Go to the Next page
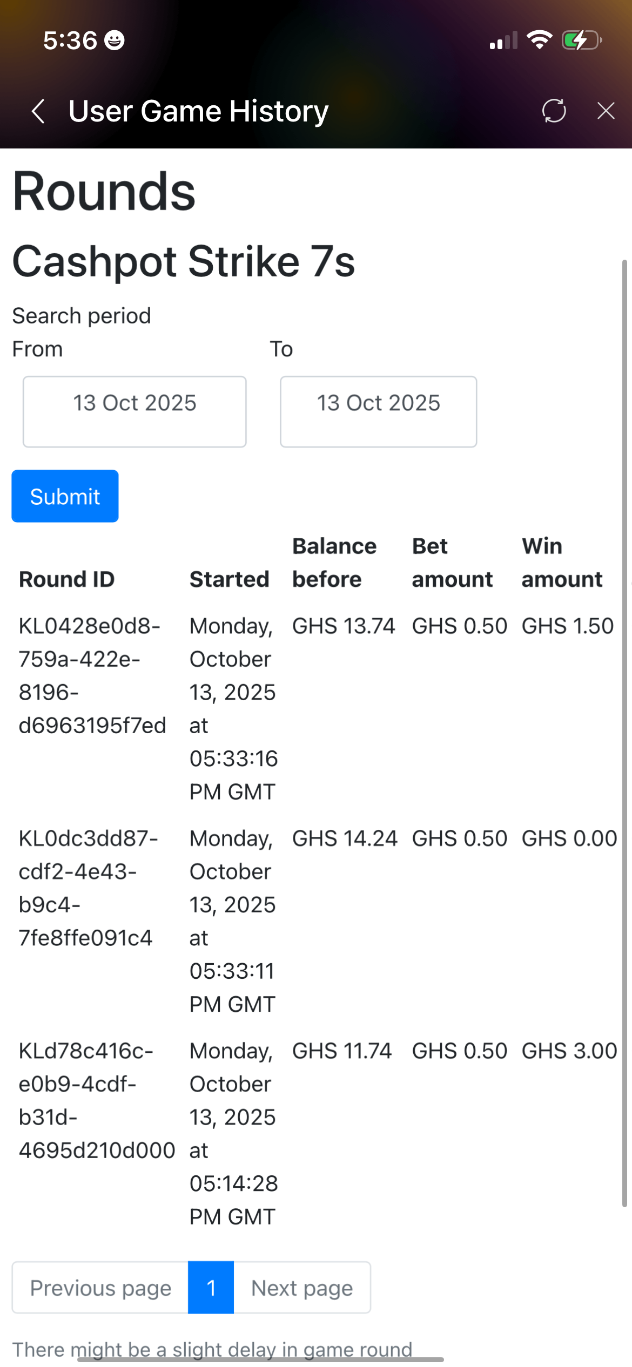The height and width of the screenshot is (1367, 632). tap(302, 1288)
